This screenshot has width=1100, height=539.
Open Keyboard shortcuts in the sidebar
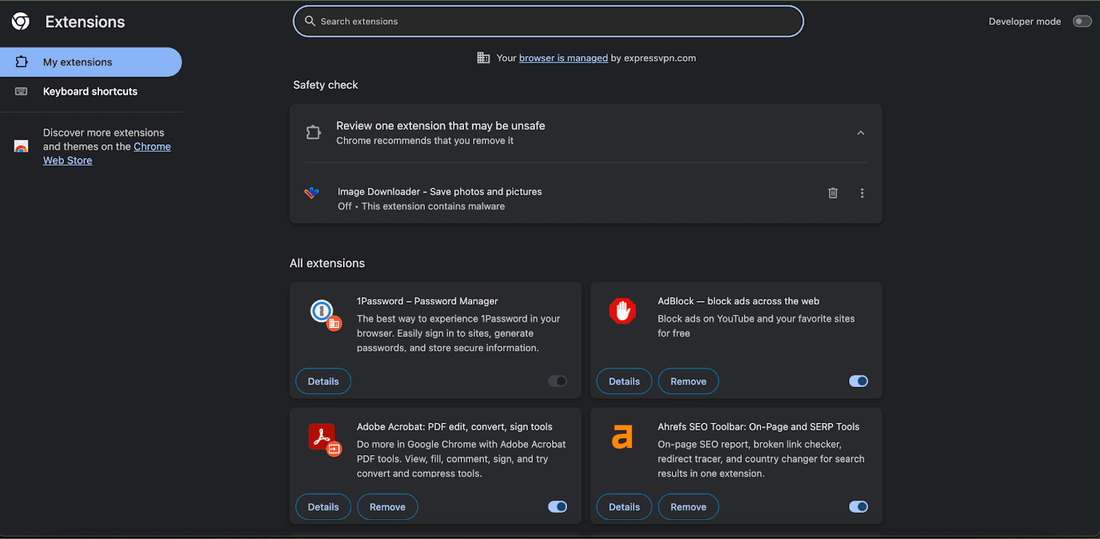90,91
